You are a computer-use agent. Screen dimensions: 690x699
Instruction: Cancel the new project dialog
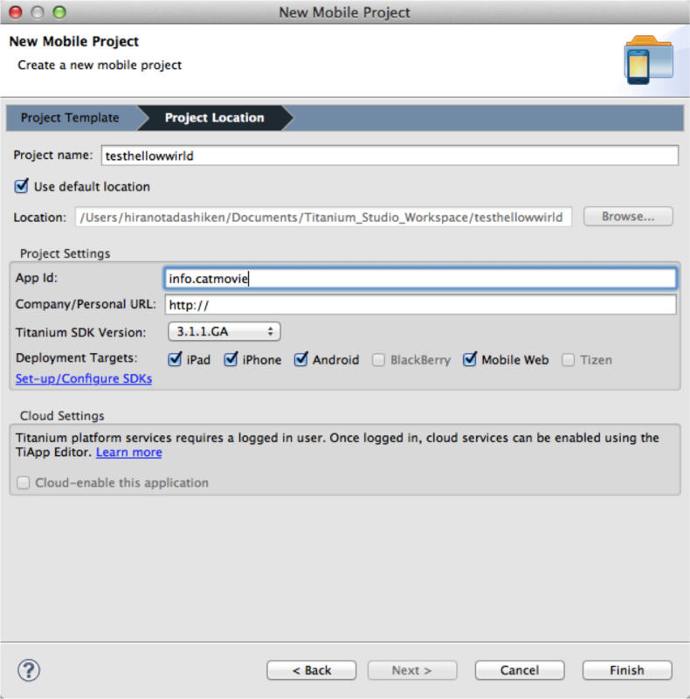coord(520,670)
